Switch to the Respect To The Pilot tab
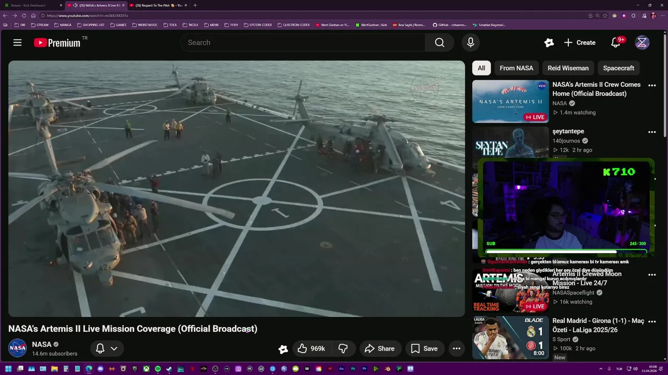The height and width of the screenshot is (375, 668). click(158, 5)
